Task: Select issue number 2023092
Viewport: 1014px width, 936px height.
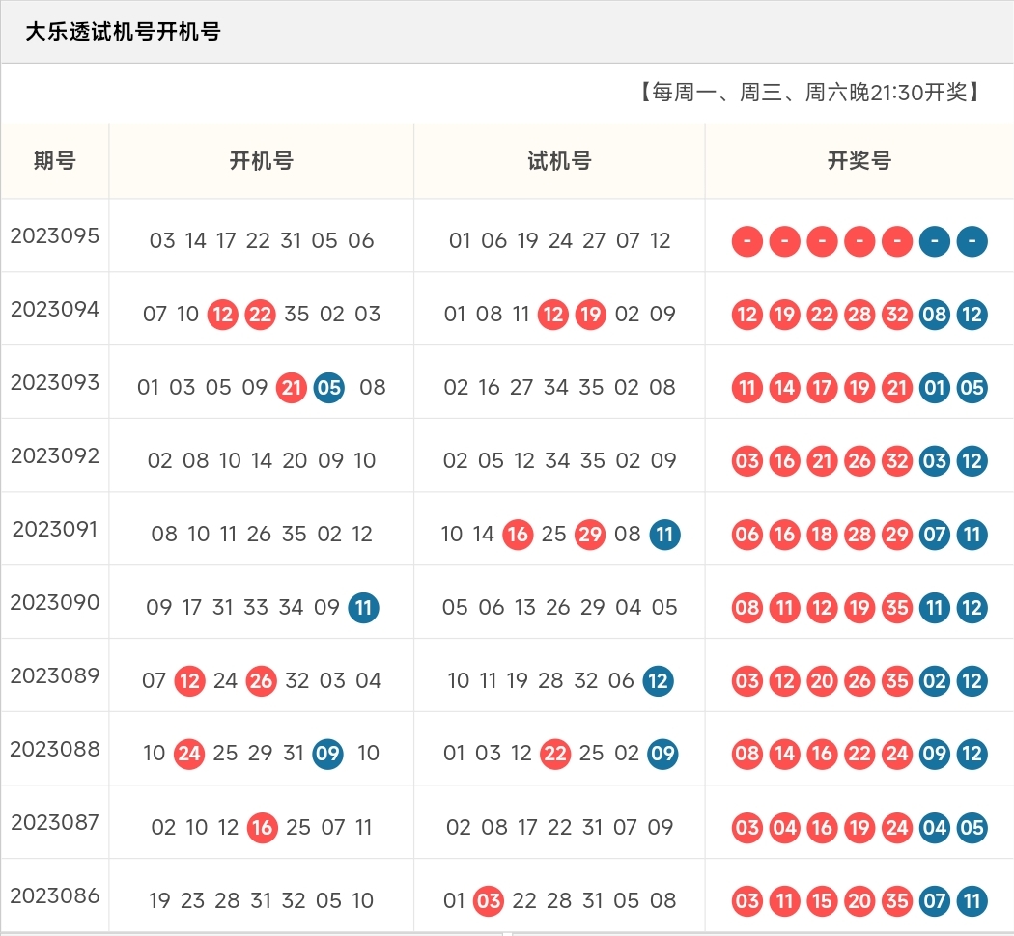Action: pos(55,456)
